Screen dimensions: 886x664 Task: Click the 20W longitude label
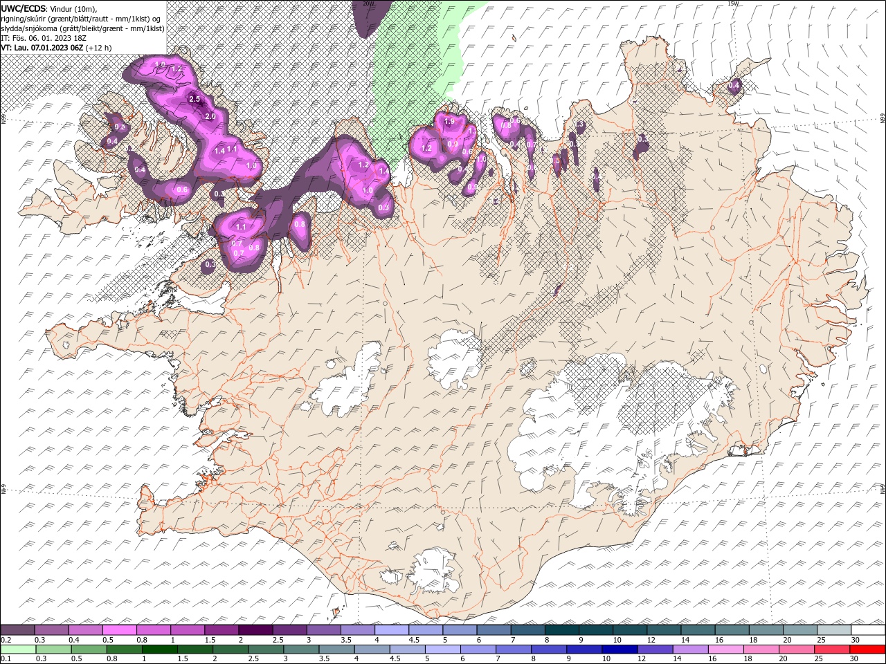pos(368,3)
